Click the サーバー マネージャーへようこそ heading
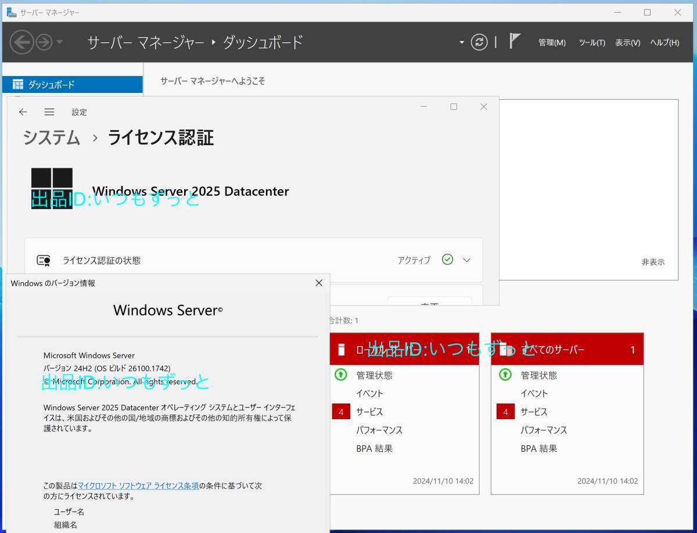 (213, 81)
